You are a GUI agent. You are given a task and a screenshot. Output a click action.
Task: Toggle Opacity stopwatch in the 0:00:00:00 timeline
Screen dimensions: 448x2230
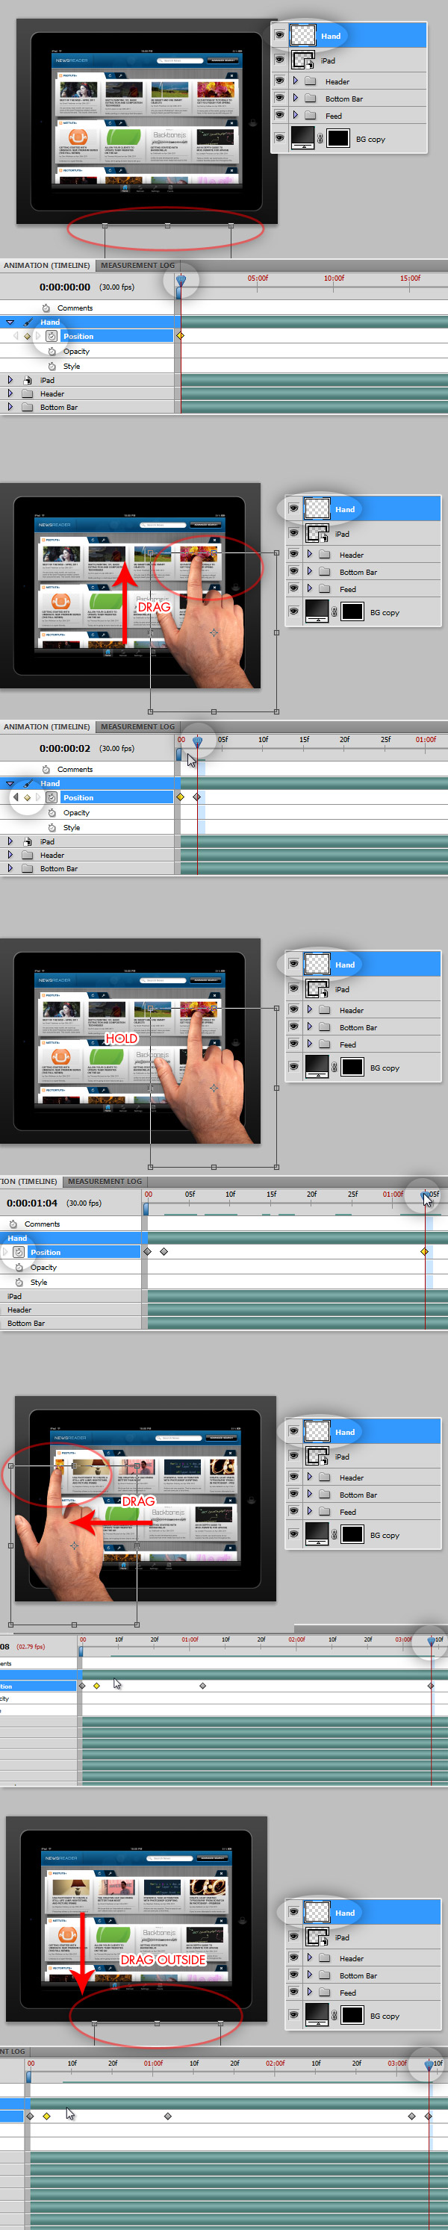click(x=52, y=352)
